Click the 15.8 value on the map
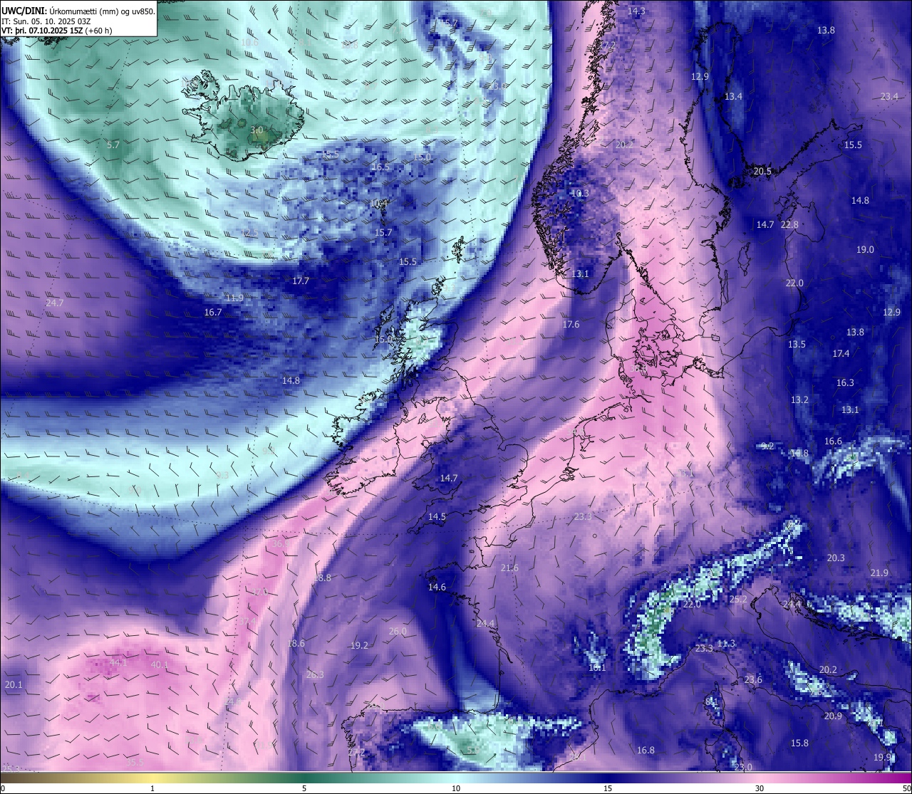 point(799,743)
